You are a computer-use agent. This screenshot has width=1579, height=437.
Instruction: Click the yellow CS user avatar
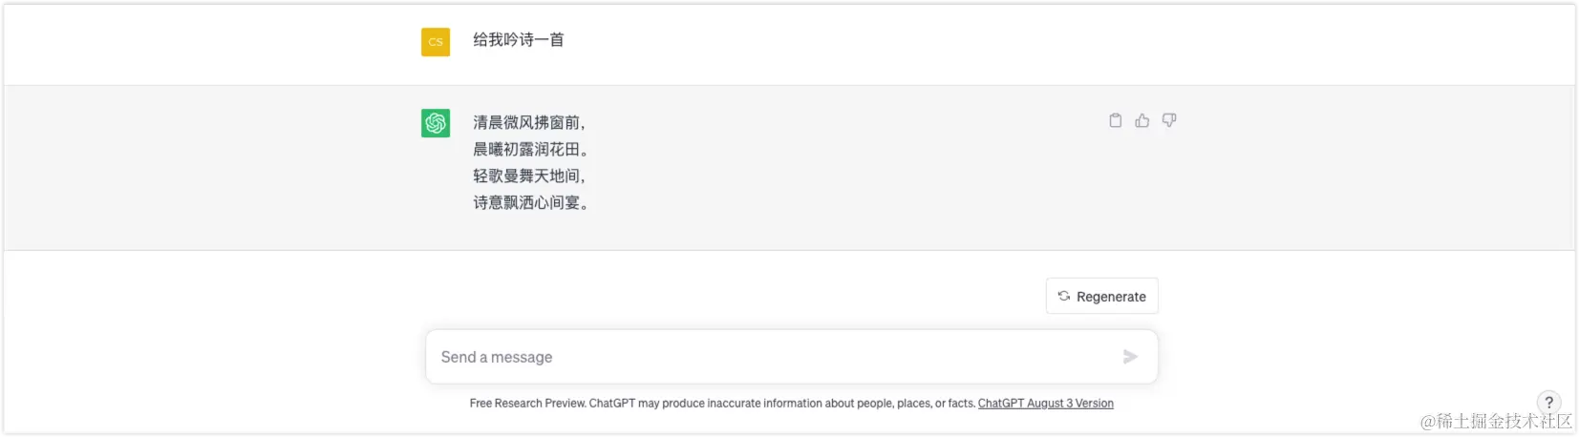[x=436, y=42]
